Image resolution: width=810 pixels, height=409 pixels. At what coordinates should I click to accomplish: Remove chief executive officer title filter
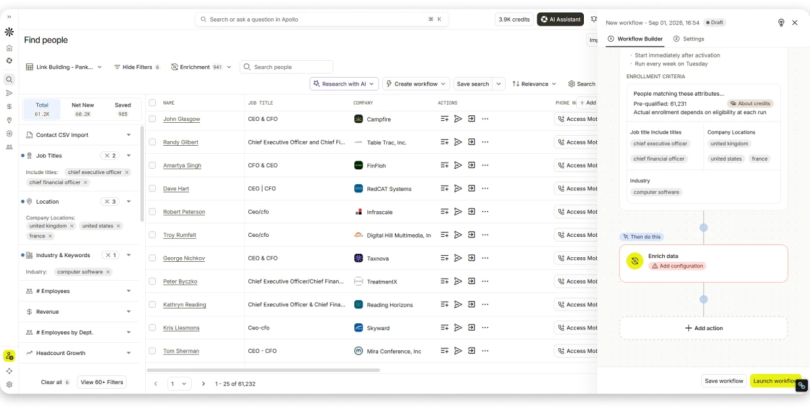[x=126, y=172]
